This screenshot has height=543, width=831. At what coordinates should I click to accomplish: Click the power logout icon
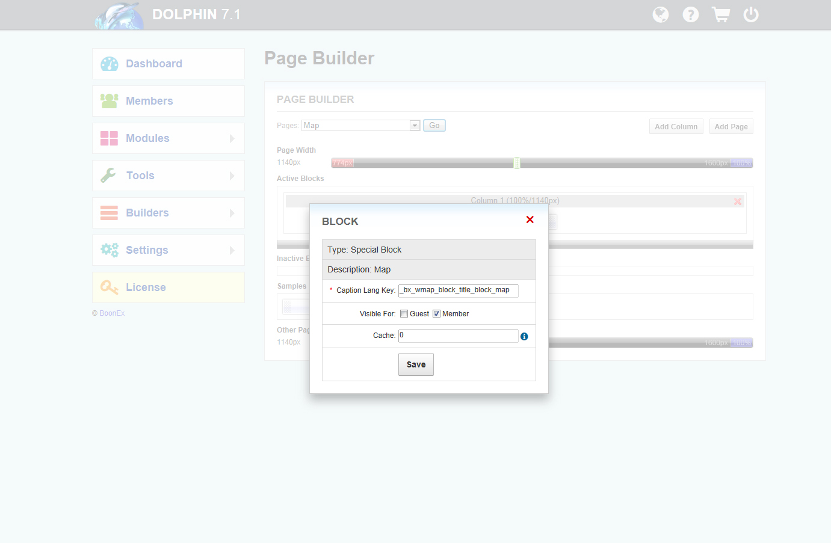point(750,14)
